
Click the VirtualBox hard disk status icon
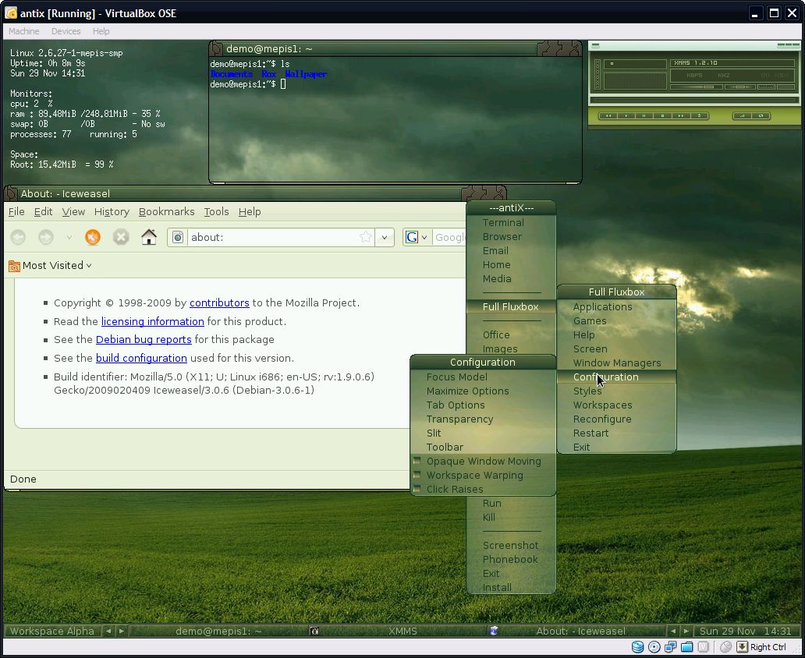(x=637, y=647)
